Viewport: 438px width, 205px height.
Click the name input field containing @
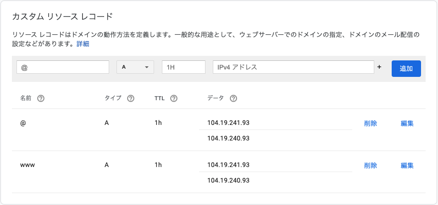coord(63,67)
